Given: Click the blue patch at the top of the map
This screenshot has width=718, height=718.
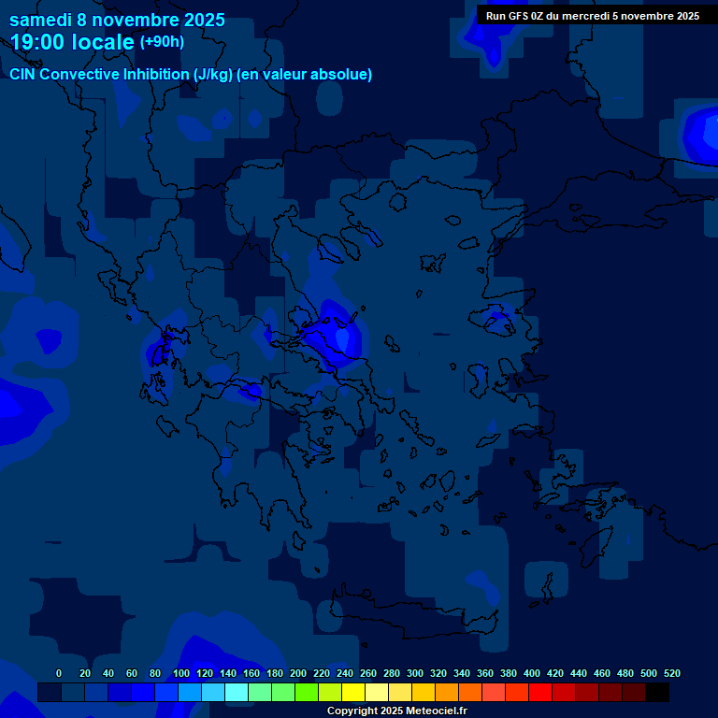Looking at the screenshot, I should (x=486, y=37).
